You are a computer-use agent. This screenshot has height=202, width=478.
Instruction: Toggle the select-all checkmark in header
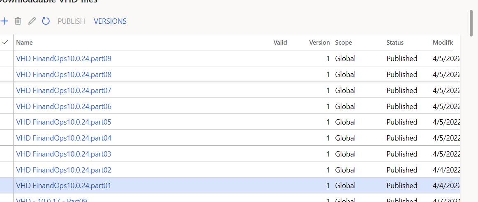click(5, 42)
